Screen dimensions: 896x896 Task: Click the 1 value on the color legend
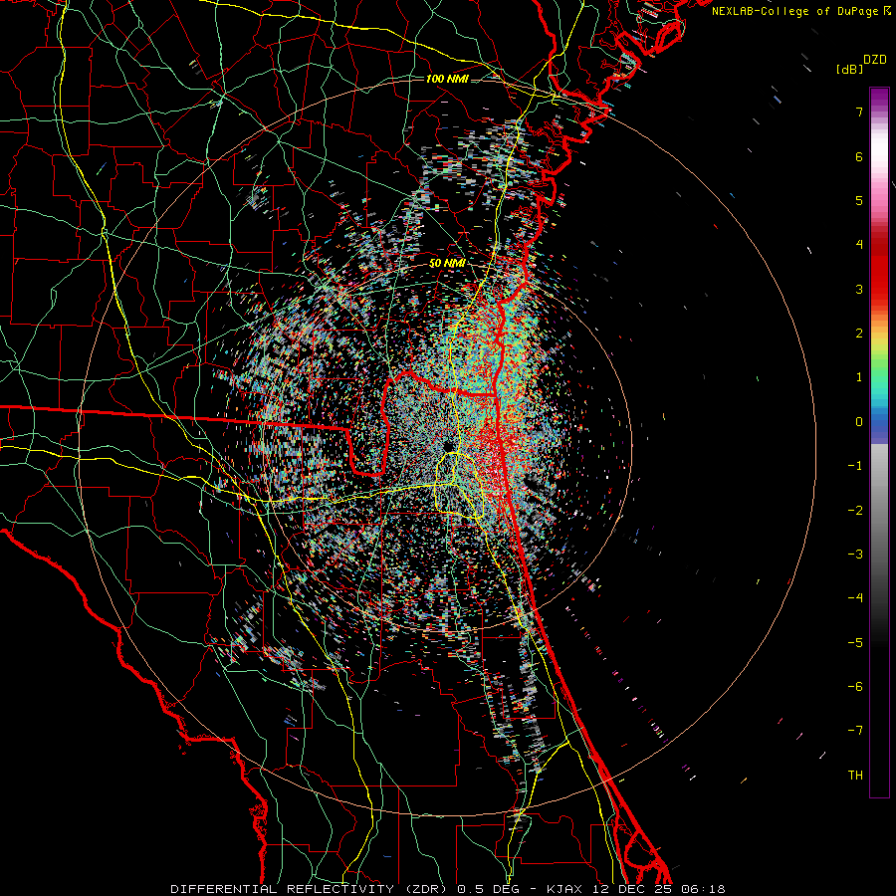[859, 377]
